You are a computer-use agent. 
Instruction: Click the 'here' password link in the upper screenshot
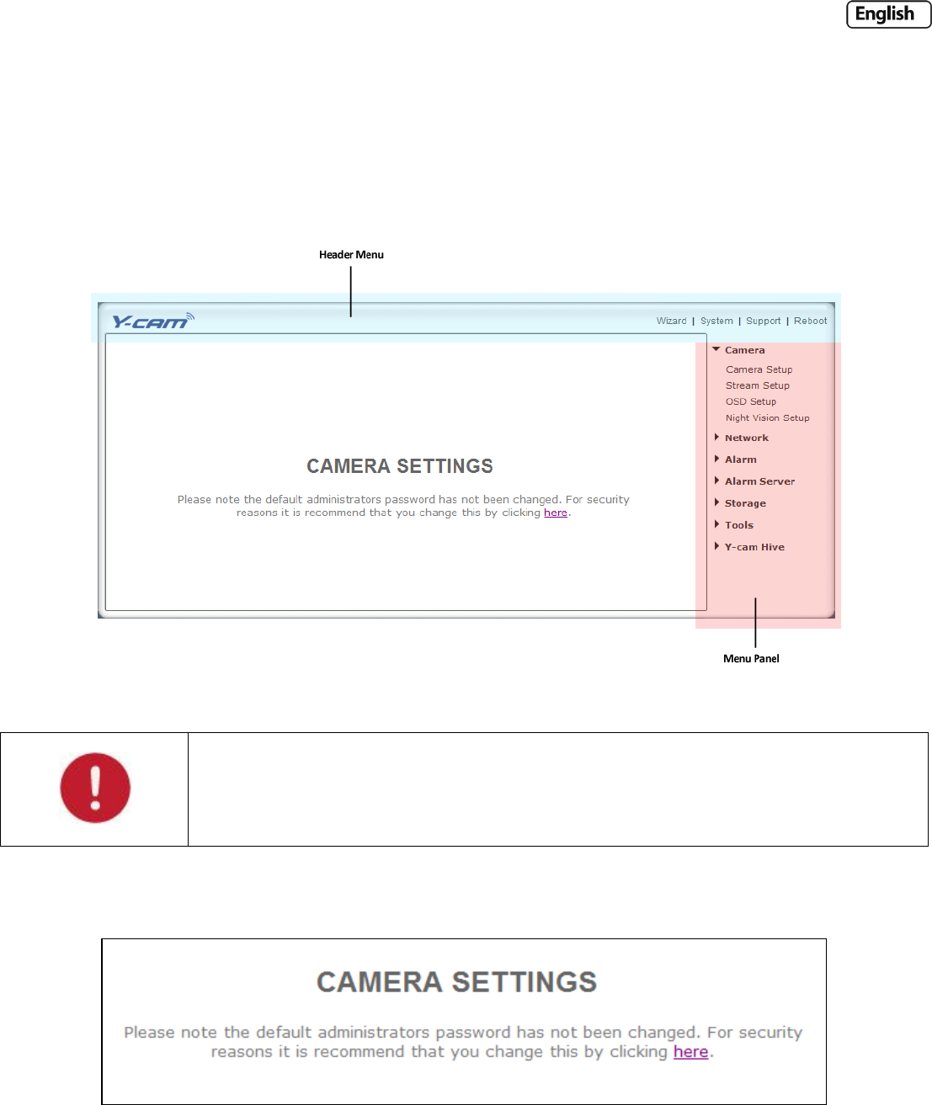[556, 513]
